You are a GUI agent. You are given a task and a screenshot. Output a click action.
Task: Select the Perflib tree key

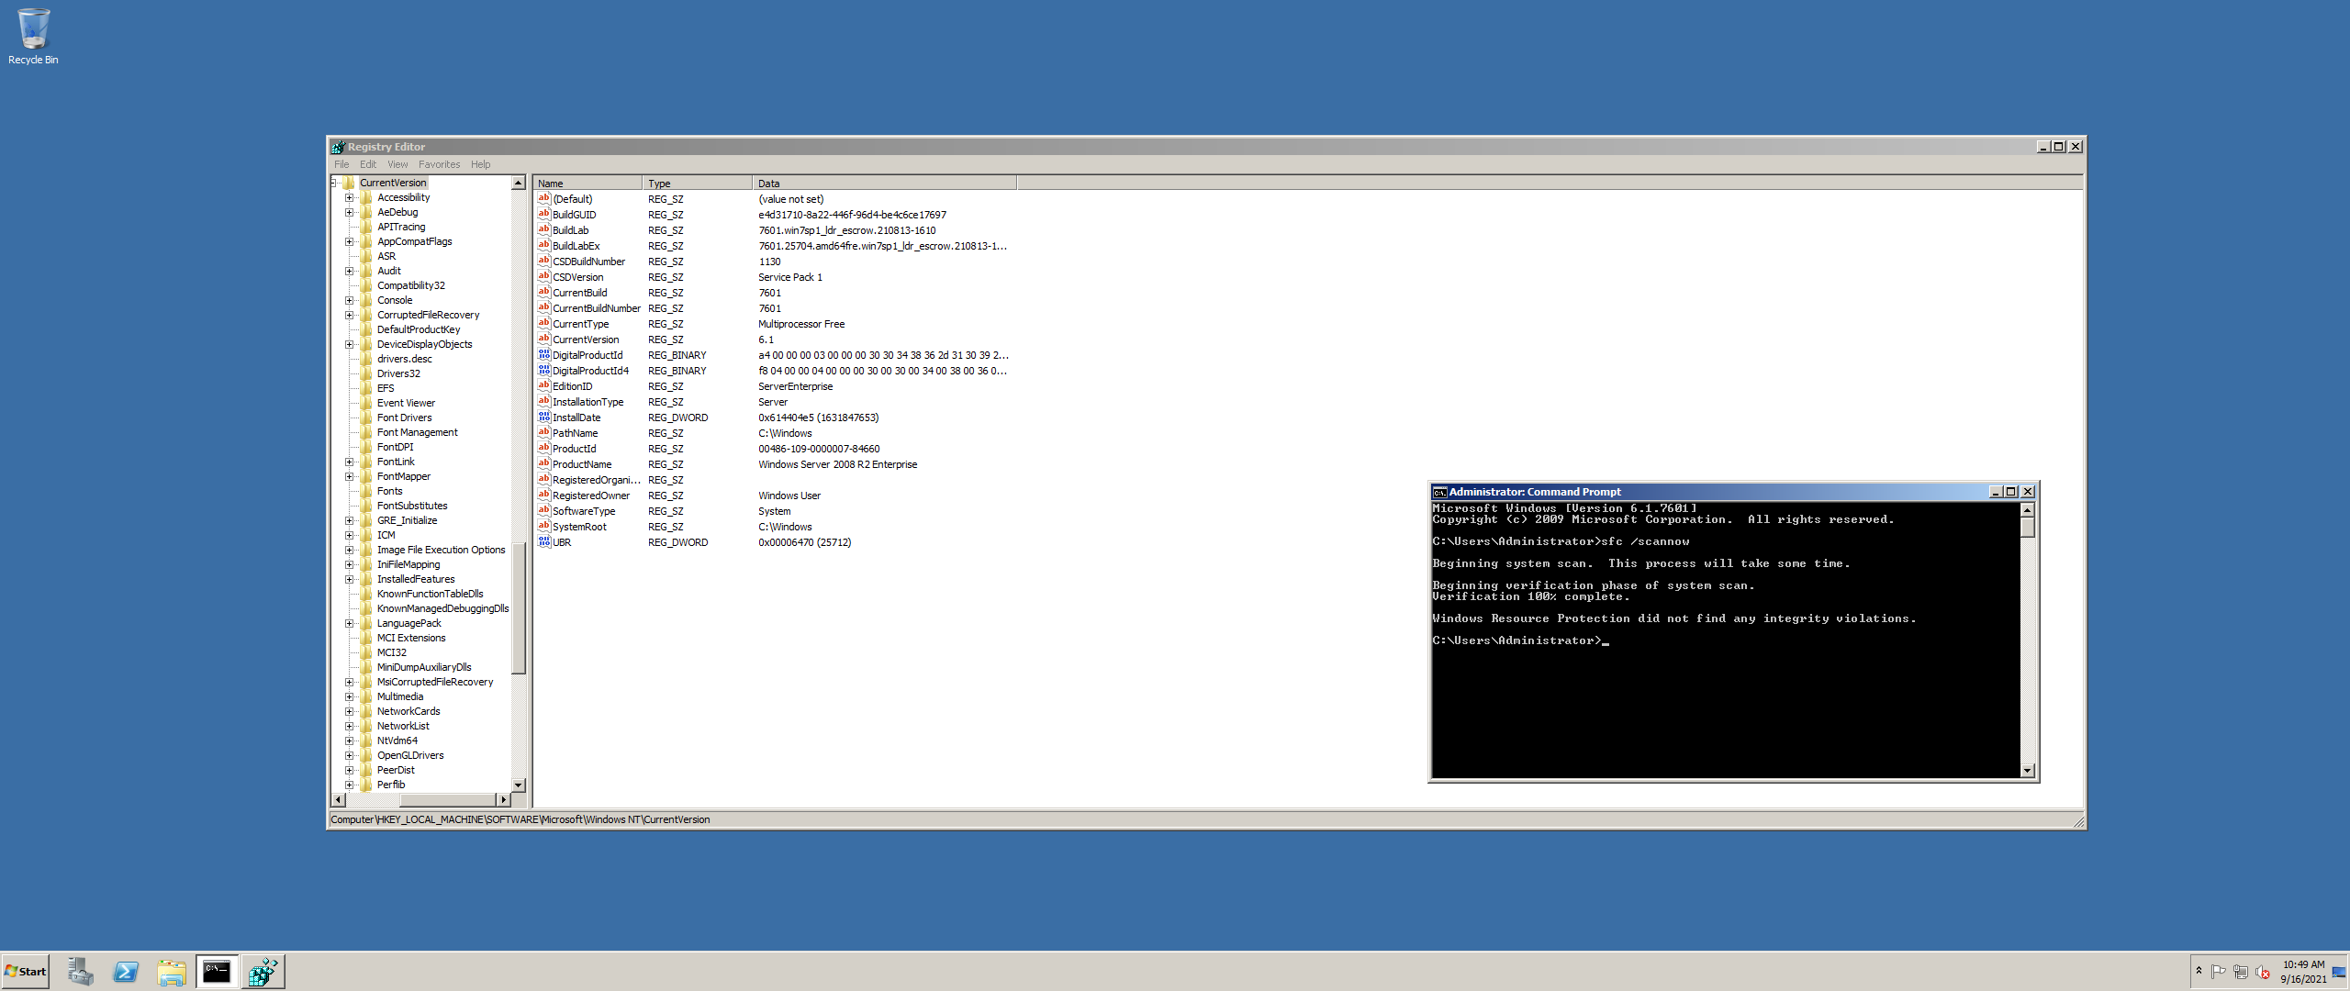391,785
